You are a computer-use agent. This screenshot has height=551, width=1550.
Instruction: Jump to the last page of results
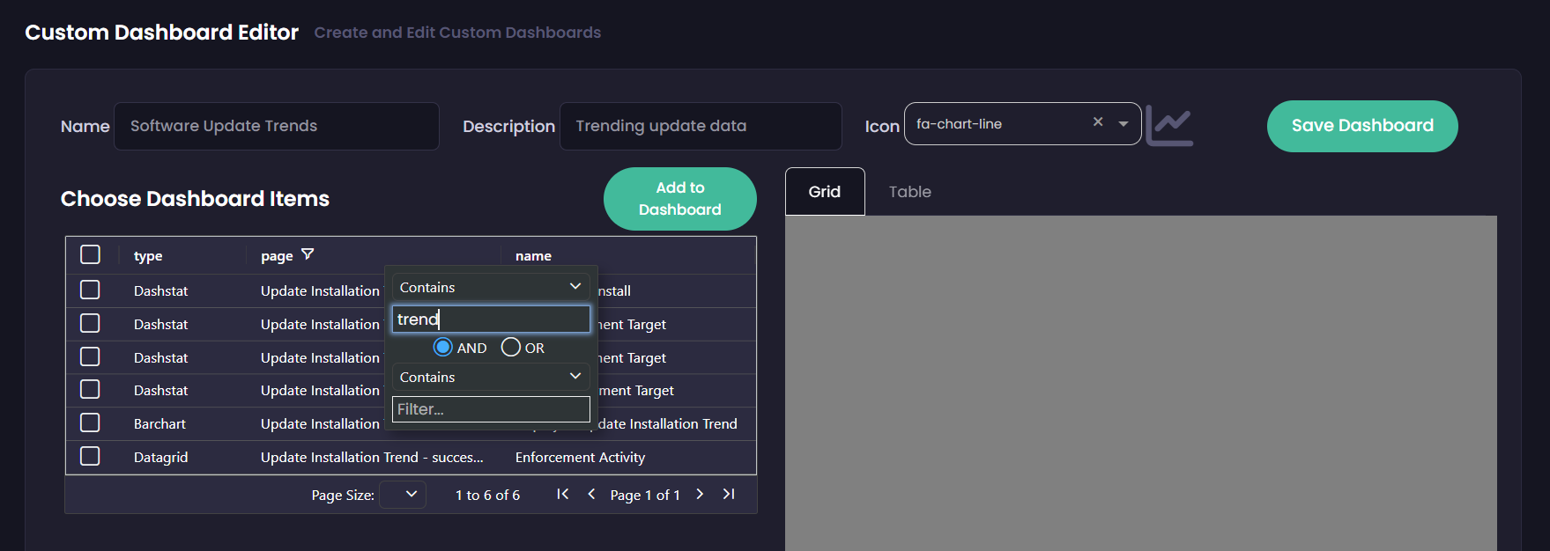tap(729, 494)
